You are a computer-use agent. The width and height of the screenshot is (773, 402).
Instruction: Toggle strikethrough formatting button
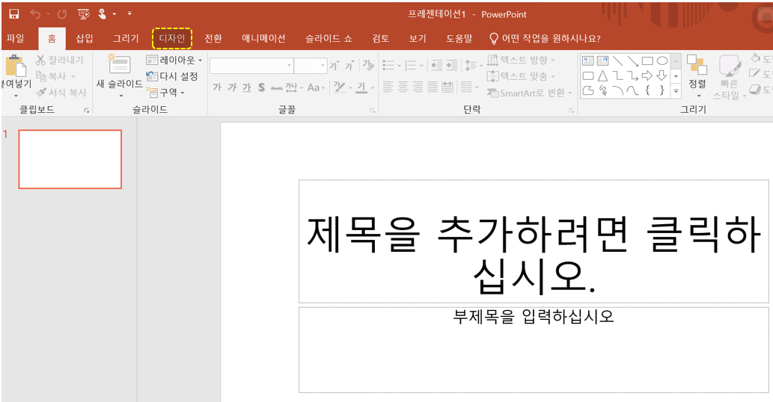point(277,88)
